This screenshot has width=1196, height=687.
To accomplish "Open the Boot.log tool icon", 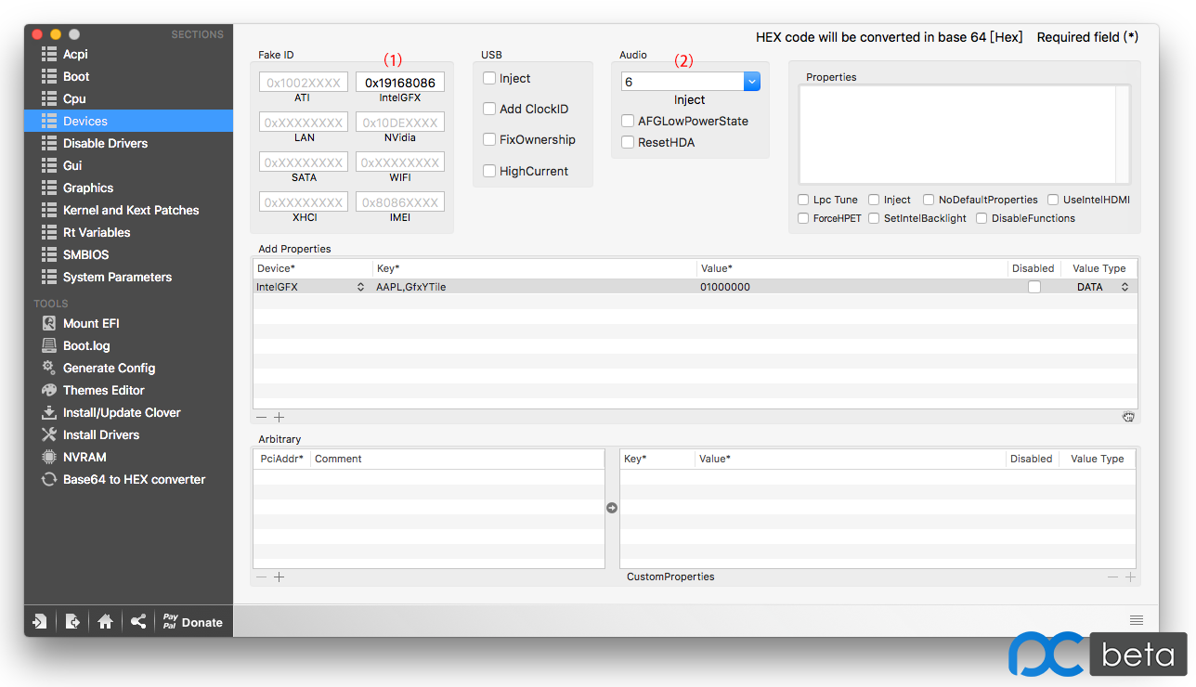I will (x=49, y=345).
